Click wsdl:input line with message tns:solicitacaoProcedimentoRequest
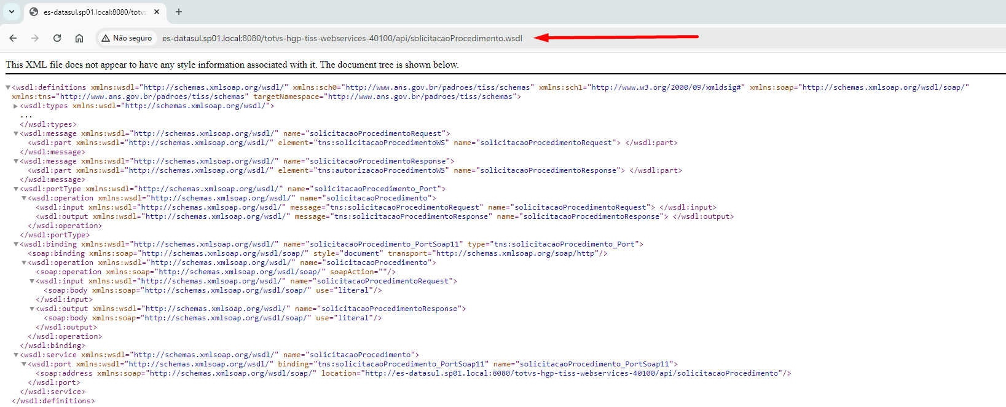The image size is (1006, 407). click(376, 207)
